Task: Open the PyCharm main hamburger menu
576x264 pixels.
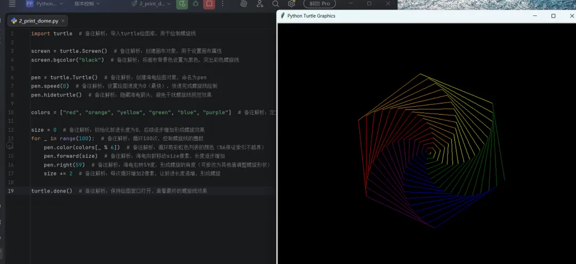Action: (x=12, y=4)
